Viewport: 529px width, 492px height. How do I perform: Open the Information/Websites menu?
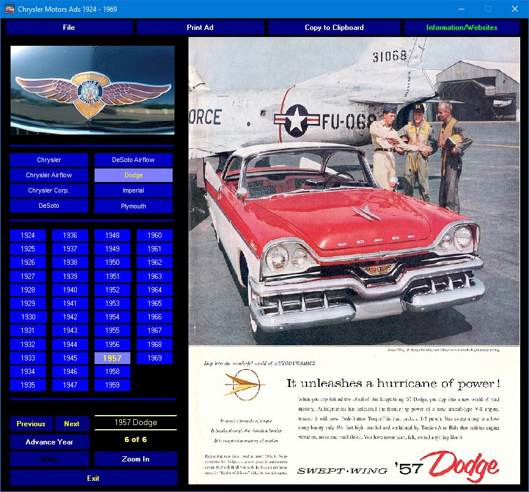click(x=461, y=28)
